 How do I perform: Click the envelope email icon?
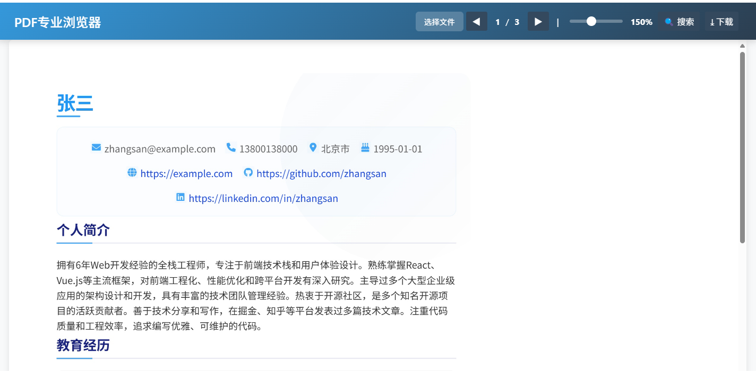[x=96, y=147]
